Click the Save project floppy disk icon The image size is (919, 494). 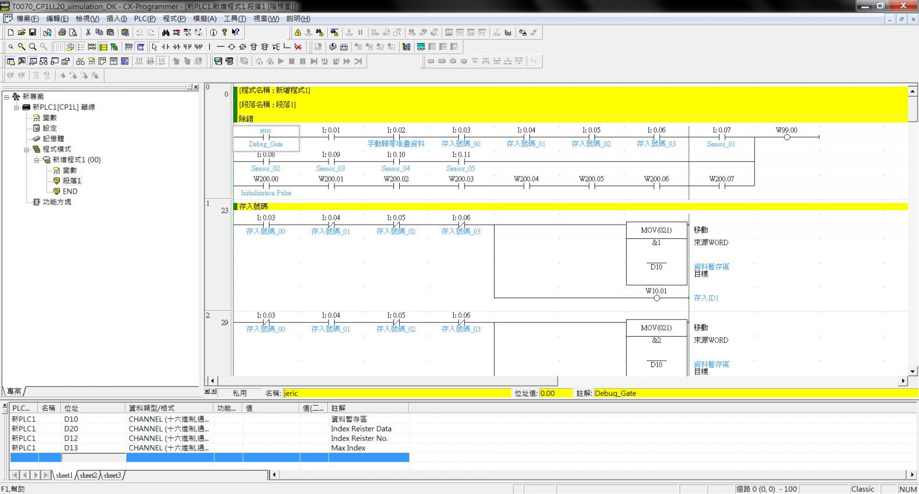[33, 33]
